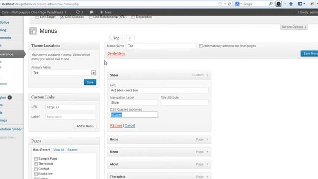This screenshot has width=318, height=179.
Task: Click the Google search engine icon
Action: click(x=237, y=4)
